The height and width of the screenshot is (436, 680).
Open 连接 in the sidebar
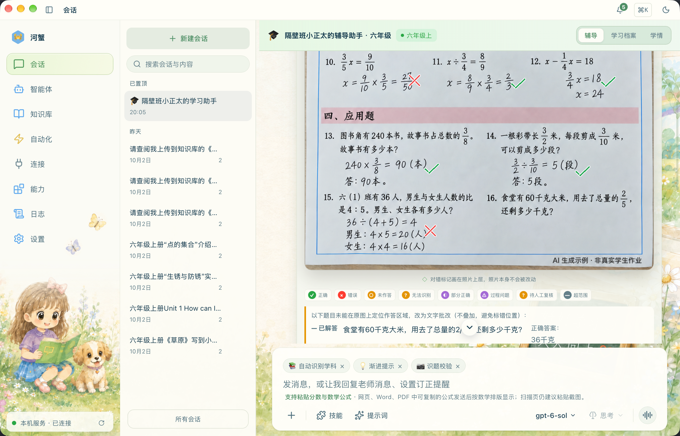[60, 164]
